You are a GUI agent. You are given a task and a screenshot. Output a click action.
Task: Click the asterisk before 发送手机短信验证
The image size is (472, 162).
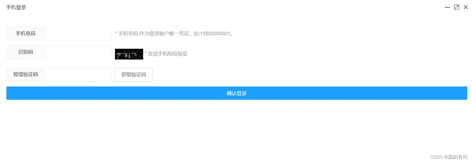coord(146,53)
